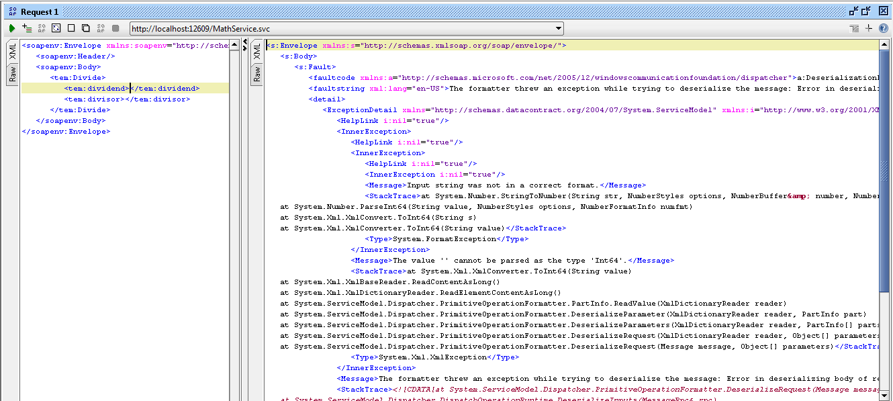Screen dimensions: 893x401
Task: Click the plus icon near the help button
Action: [869, 28]
